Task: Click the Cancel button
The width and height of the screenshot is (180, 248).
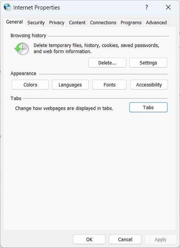Action: pyautogui.click(x=125, y=239)
